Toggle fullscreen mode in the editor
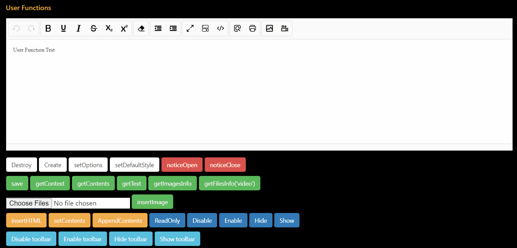 coord(190,28)
